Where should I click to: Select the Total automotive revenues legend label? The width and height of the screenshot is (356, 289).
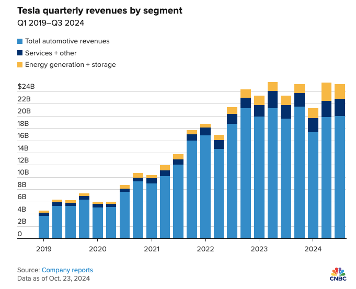pyautogui.click(x=67, y=41)
